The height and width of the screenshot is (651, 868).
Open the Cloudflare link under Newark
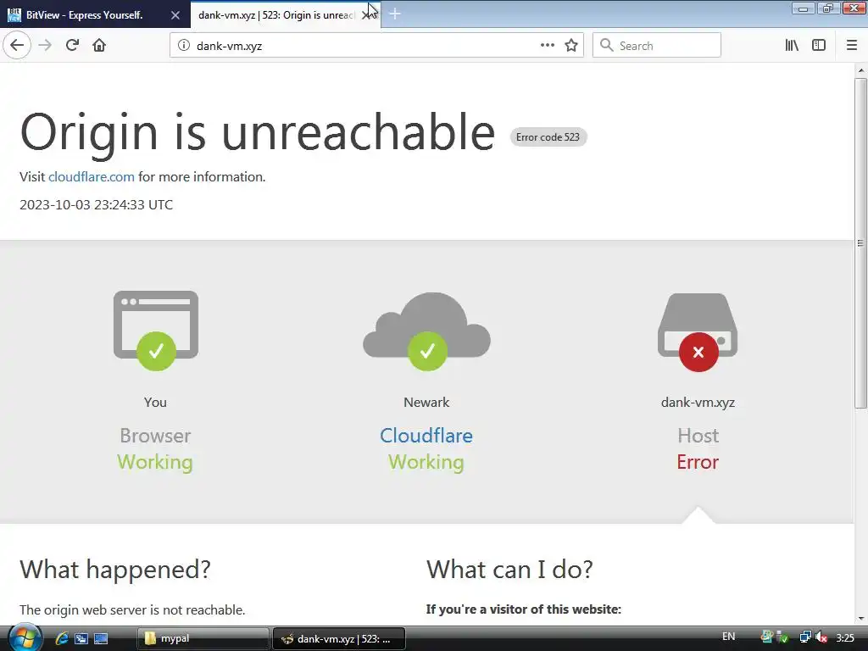[426, 436]
